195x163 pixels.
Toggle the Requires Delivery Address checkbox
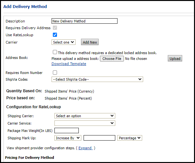point(55,28)
